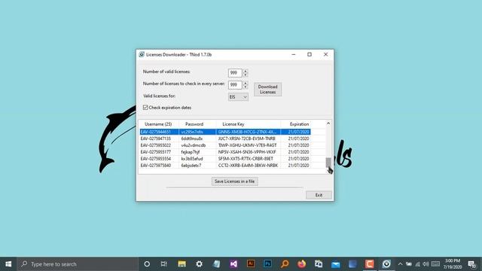Minimize the Licenses Downloader window

click(293, 54)
